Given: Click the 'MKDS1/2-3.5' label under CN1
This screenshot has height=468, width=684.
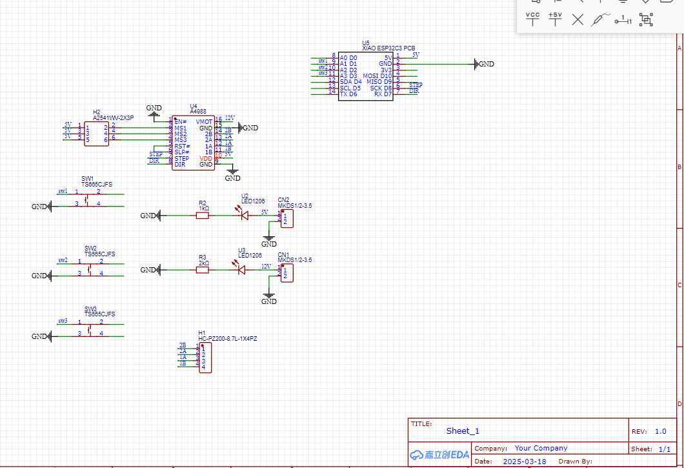Looking at the screenshot, I should coord(295,260).
